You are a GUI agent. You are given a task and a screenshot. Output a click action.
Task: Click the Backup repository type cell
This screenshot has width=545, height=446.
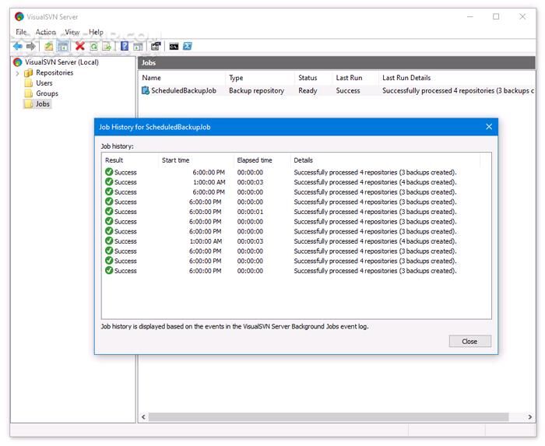(256, 90)
